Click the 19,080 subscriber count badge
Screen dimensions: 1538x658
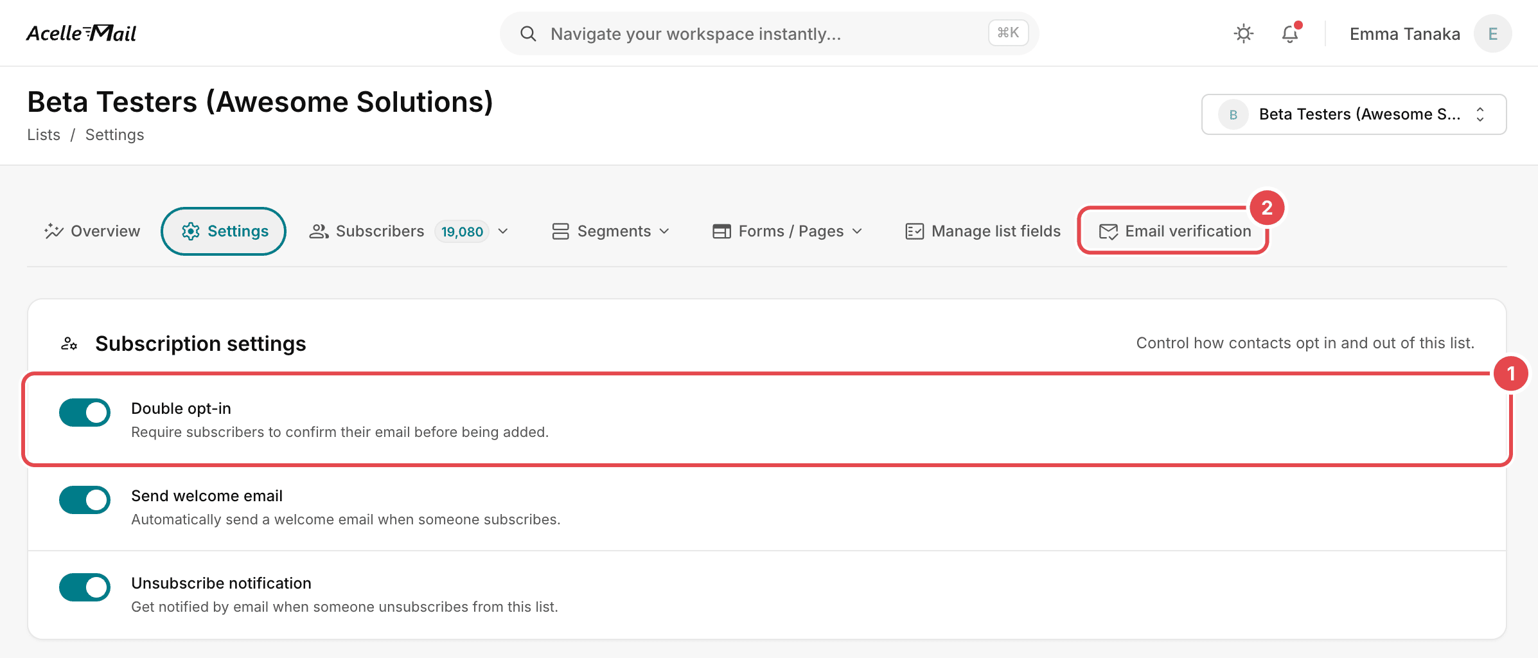462,231
